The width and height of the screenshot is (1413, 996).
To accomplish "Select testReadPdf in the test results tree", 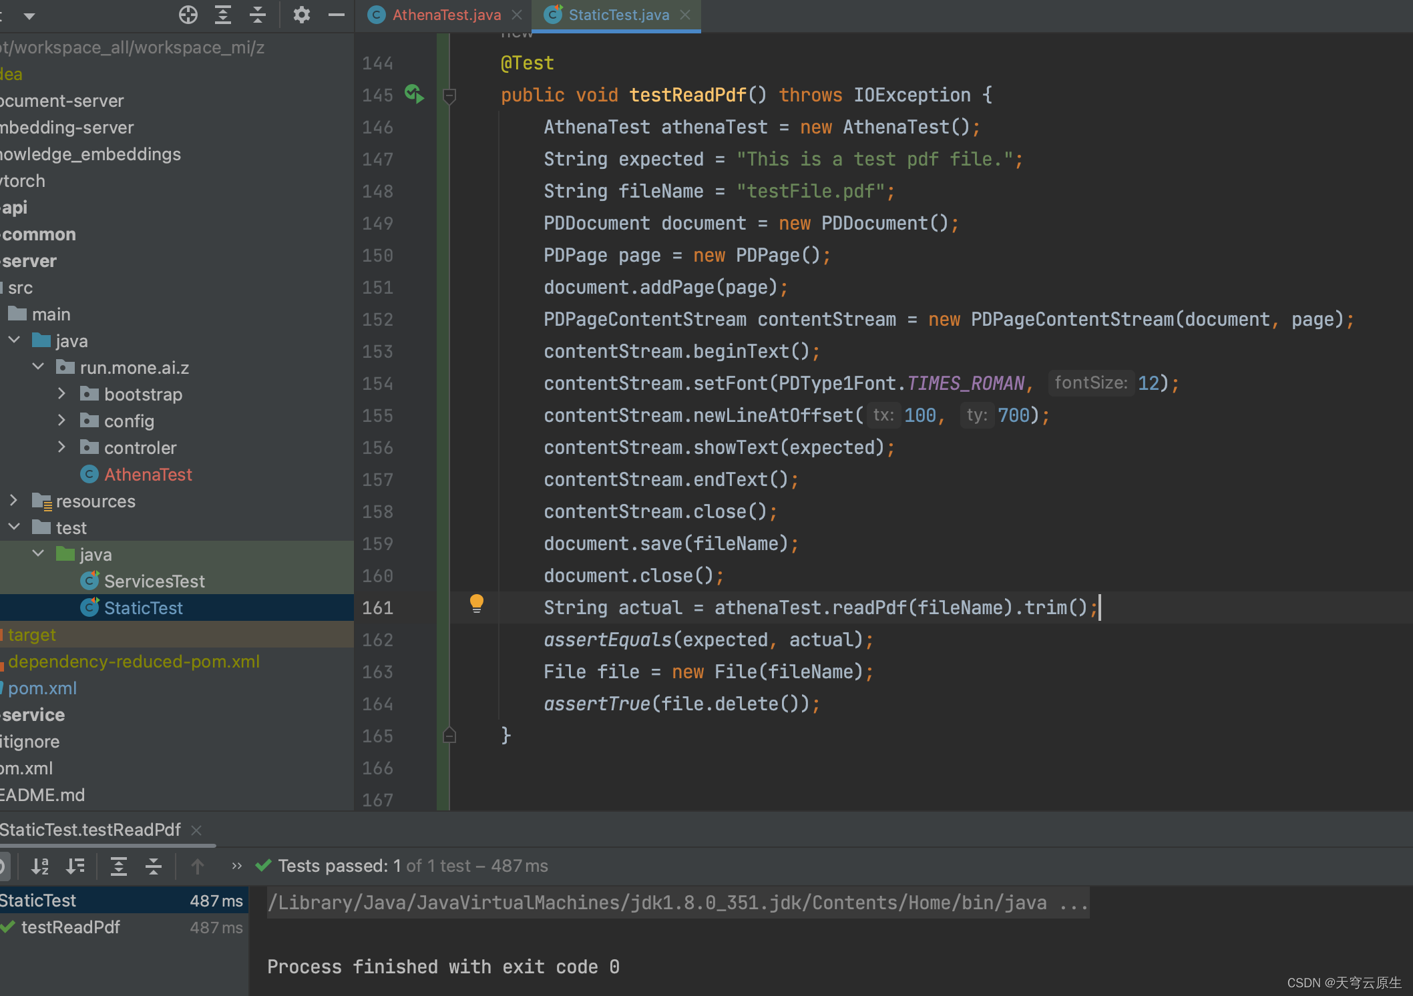I will pyautogui.click(x=71, y=927).
